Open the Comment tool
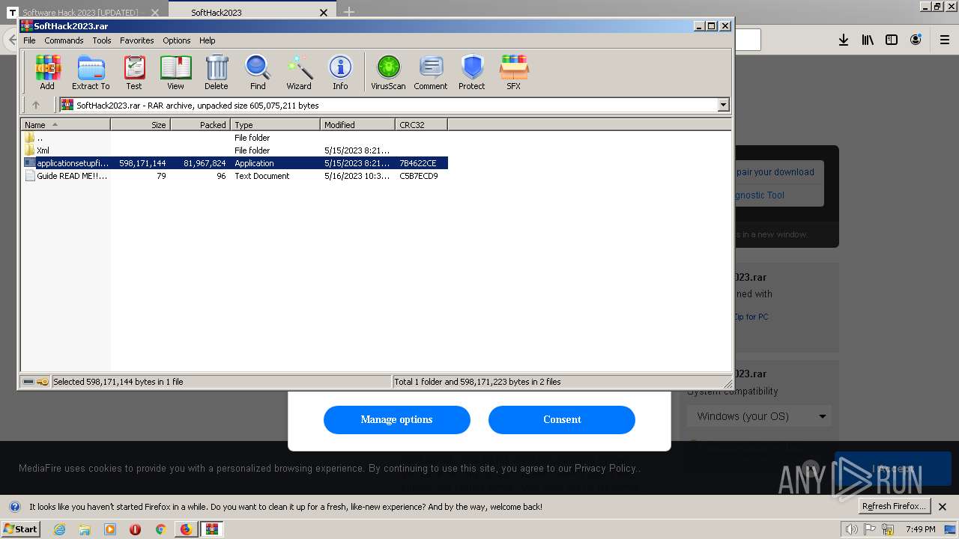 [431, 73]
